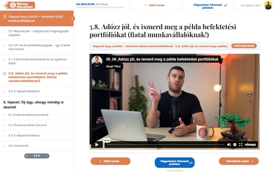Image resolution: width=275 pixels, height=174 pixels.
Task: Seek on the video progress bar
Action: [166, 145]
